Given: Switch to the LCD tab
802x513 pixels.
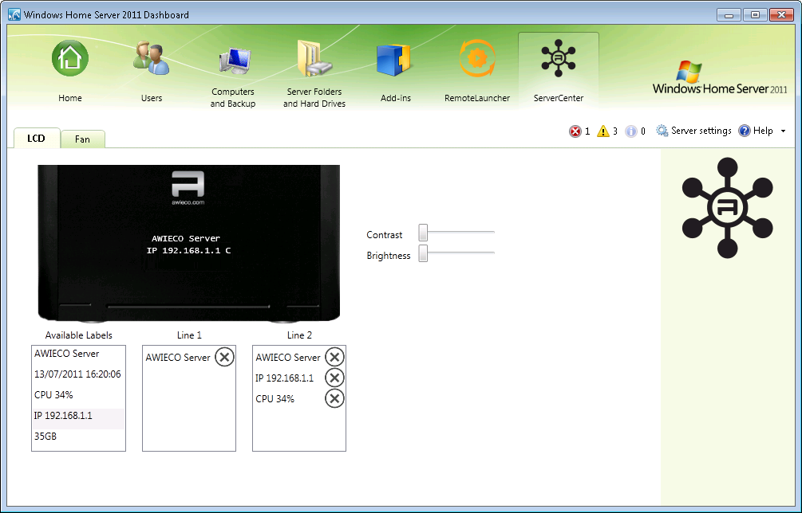Looking at the screenshot, I should pyautogui.click(x=37, y=139).
